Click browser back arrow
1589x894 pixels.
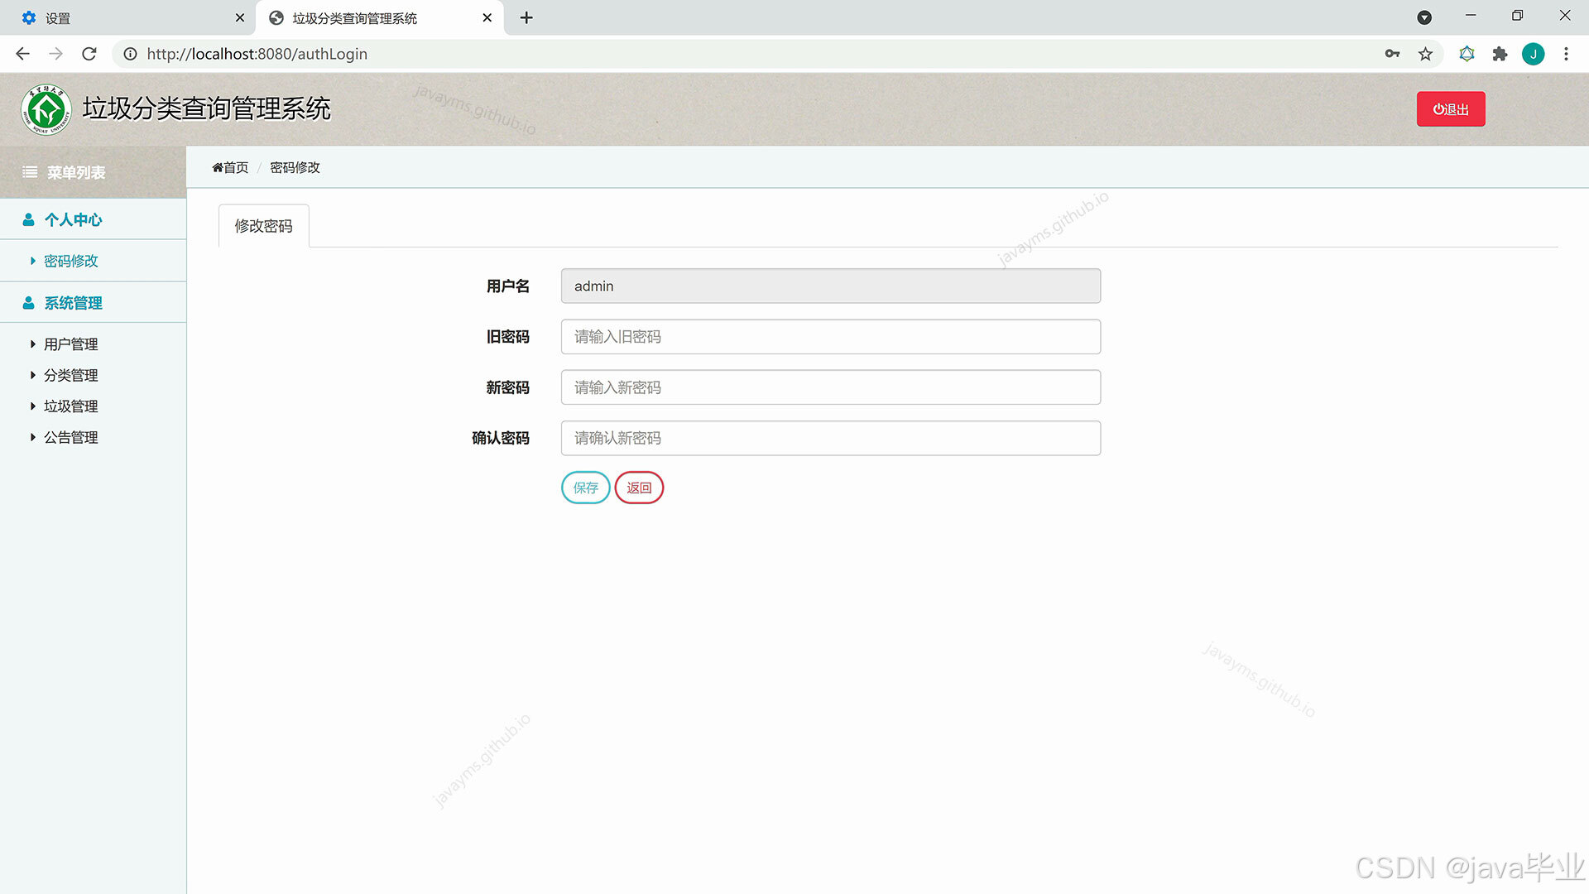pyautogui.click(x=23, y=54)
